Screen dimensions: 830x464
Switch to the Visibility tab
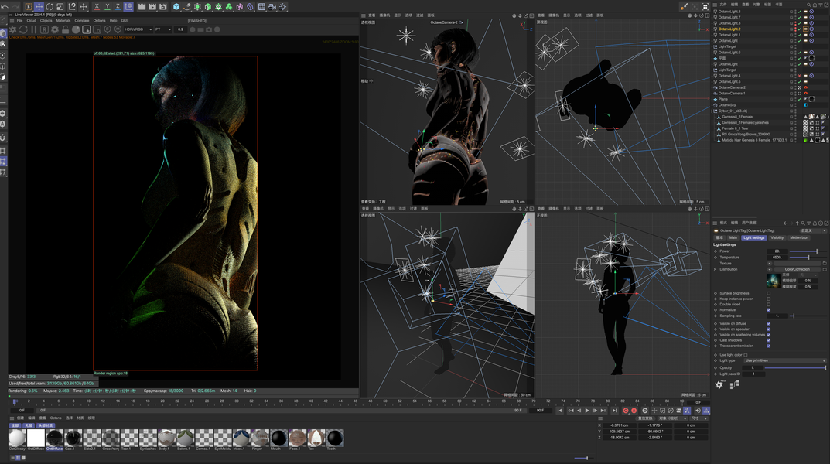(x=777, y=237)
